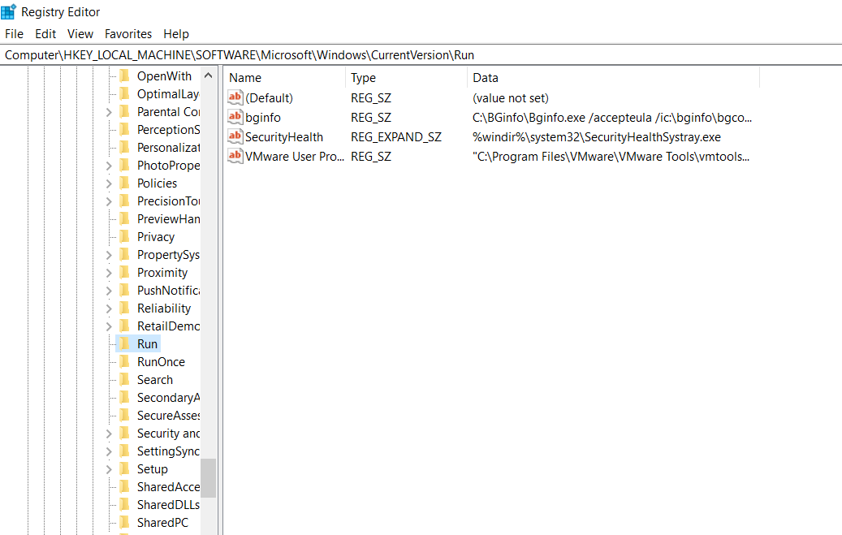This screenshot has width=842, height=535.
Task: Expand the Reliability key
Action: 109,308
